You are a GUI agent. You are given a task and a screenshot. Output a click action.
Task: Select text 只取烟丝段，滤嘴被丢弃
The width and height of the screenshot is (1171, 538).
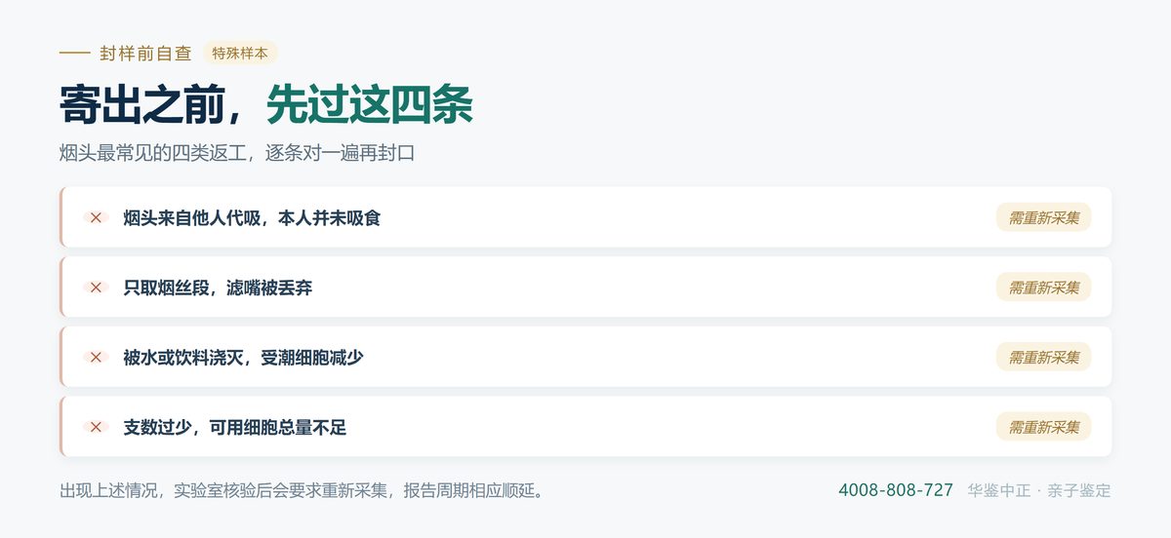click(x=218, y=288)
